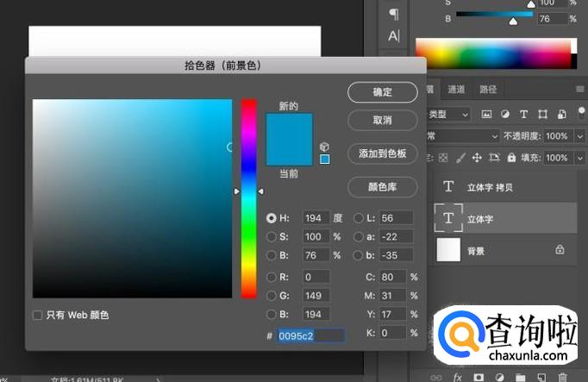Lock transparent pixels checkerboard icon

443,158
